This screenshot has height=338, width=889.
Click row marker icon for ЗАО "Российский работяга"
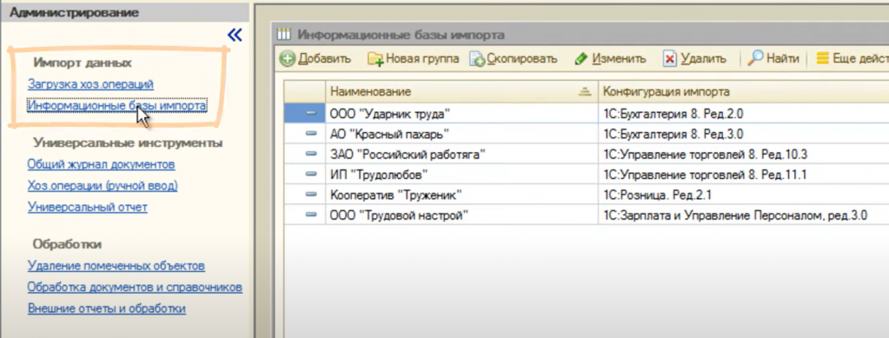(311, 155)
